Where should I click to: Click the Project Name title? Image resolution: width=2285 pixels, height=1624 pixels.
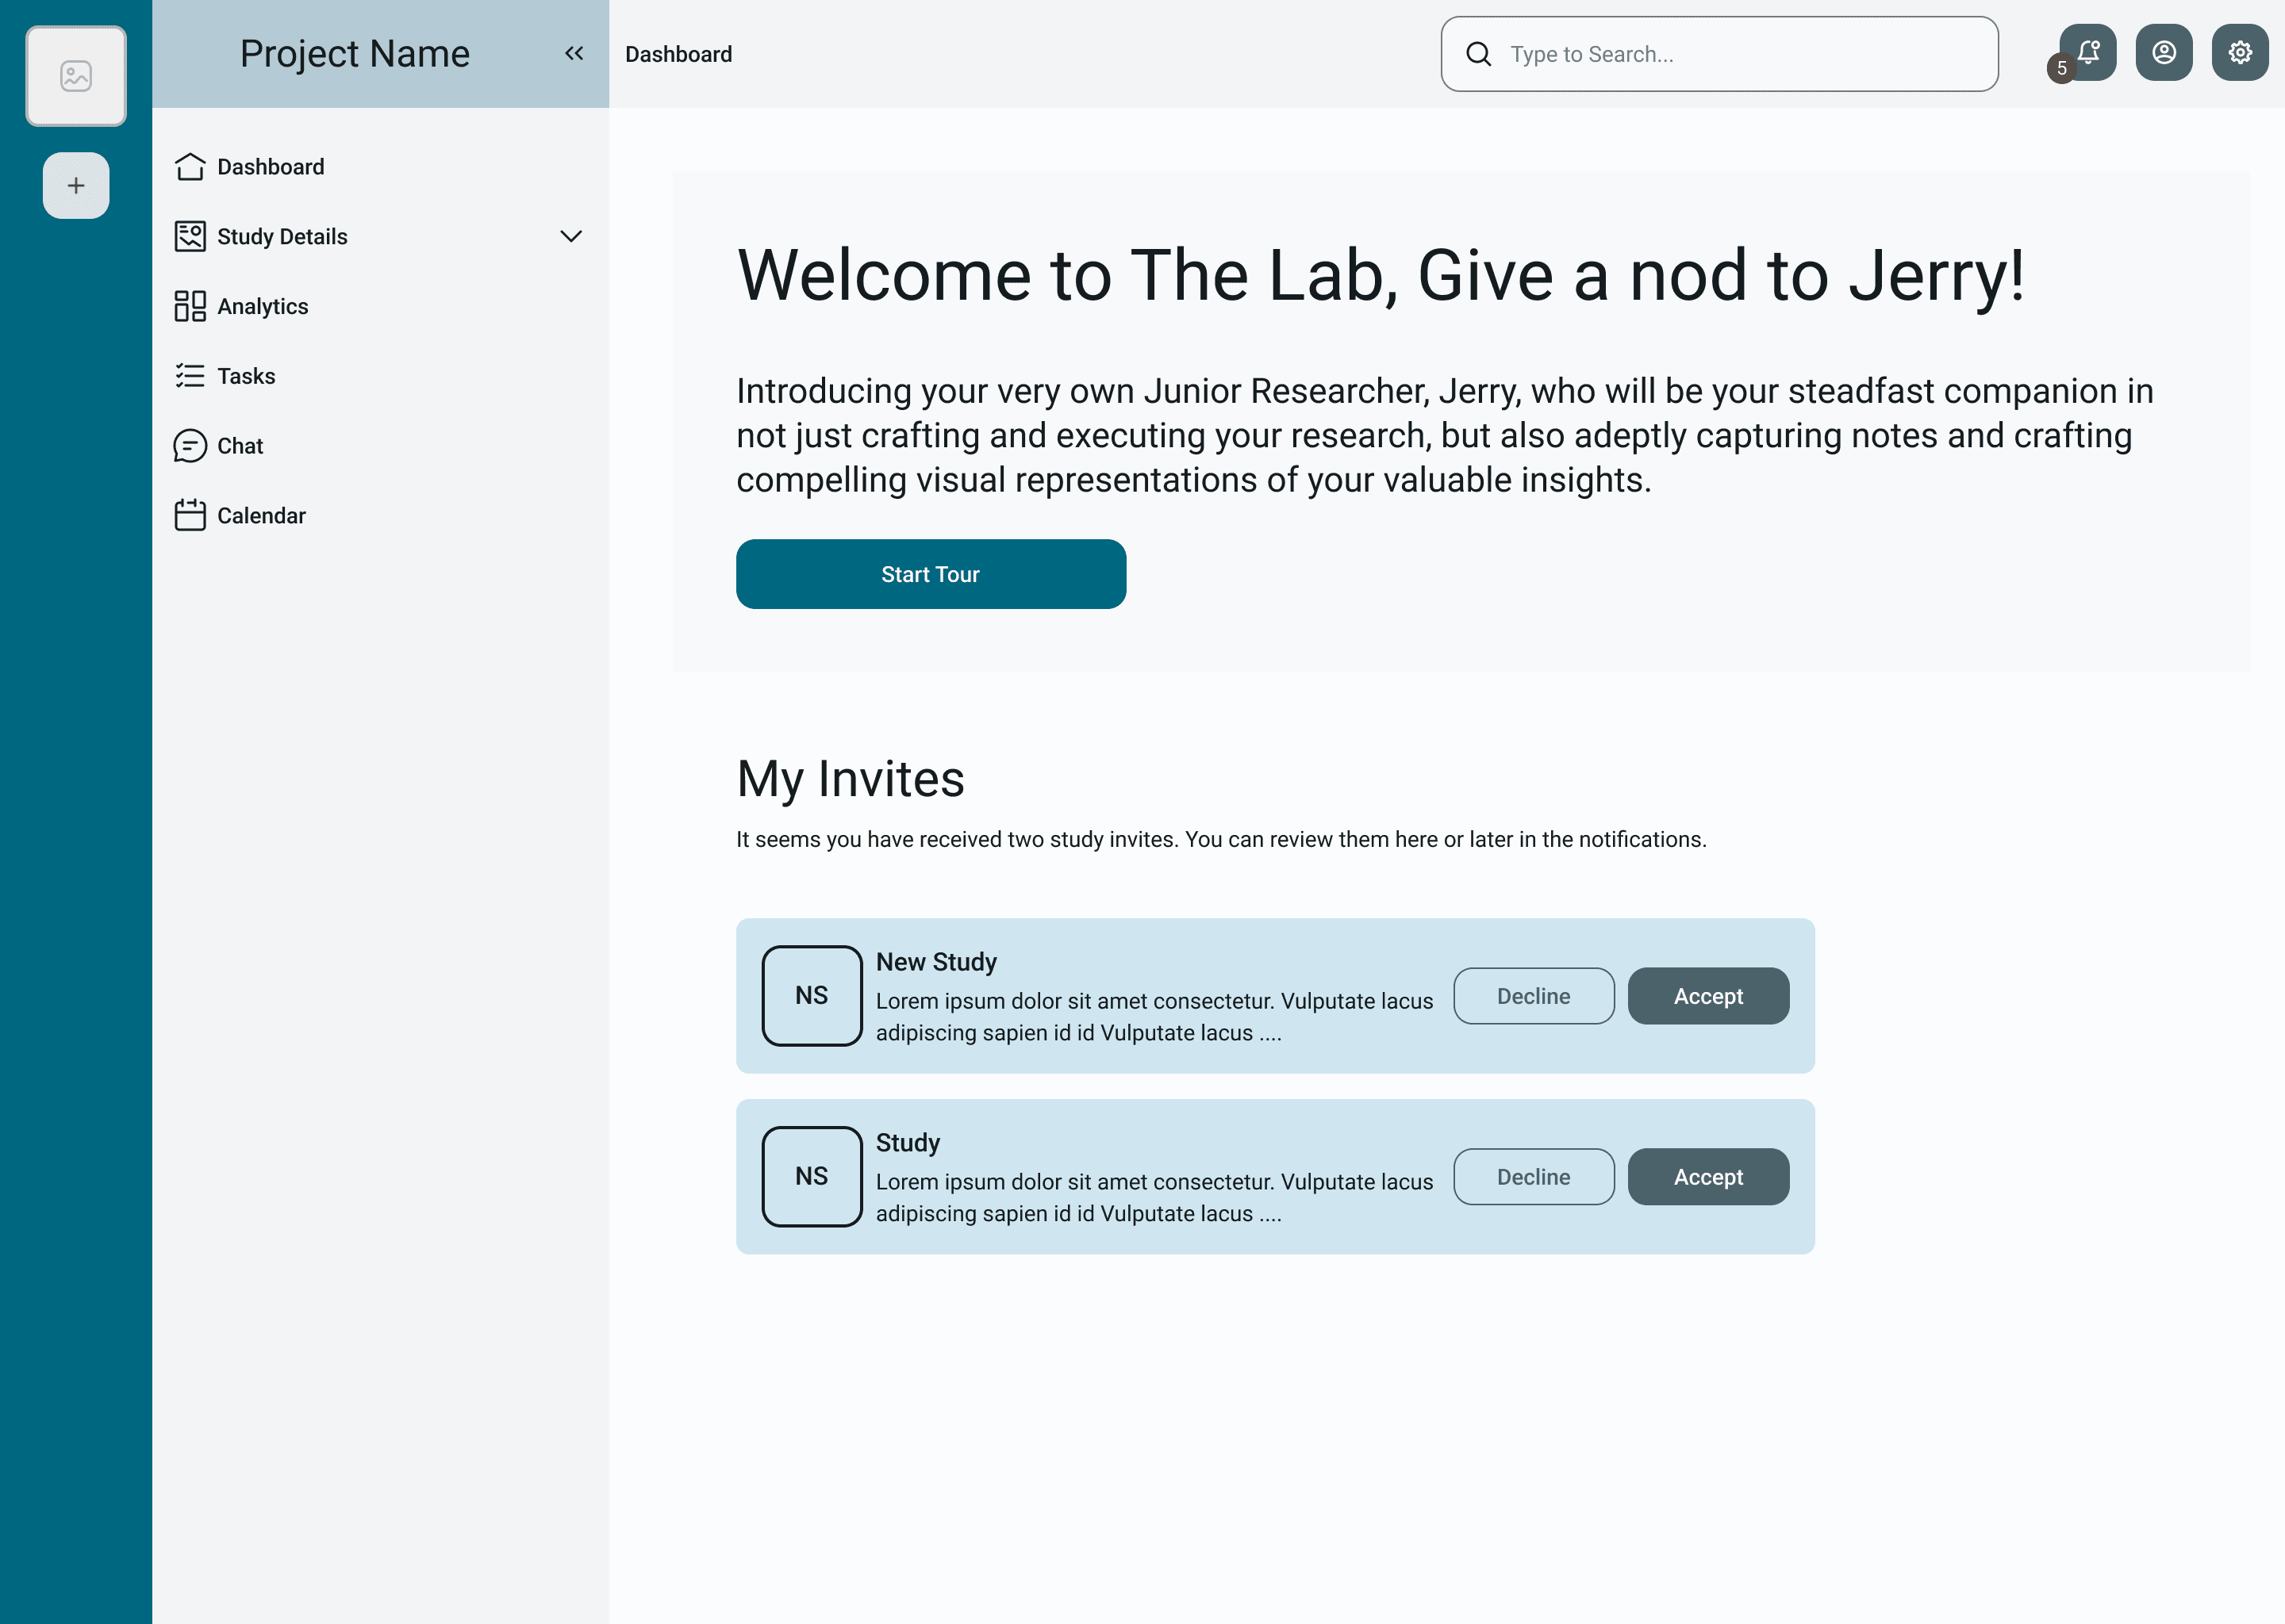[x=355, y=53]
